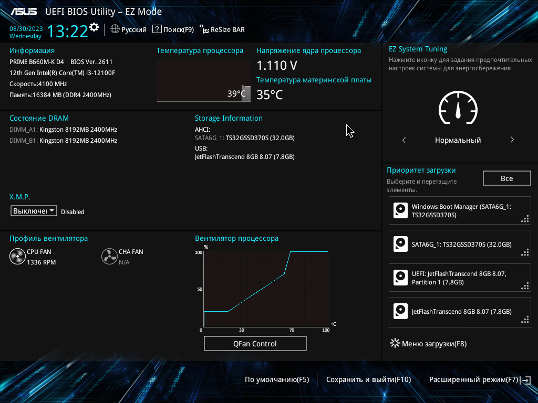Click the drag handle on UEFI JetFlashTranscend entry
The width and height of the screenshot is (538, 403).
click(x=525, y=286)
